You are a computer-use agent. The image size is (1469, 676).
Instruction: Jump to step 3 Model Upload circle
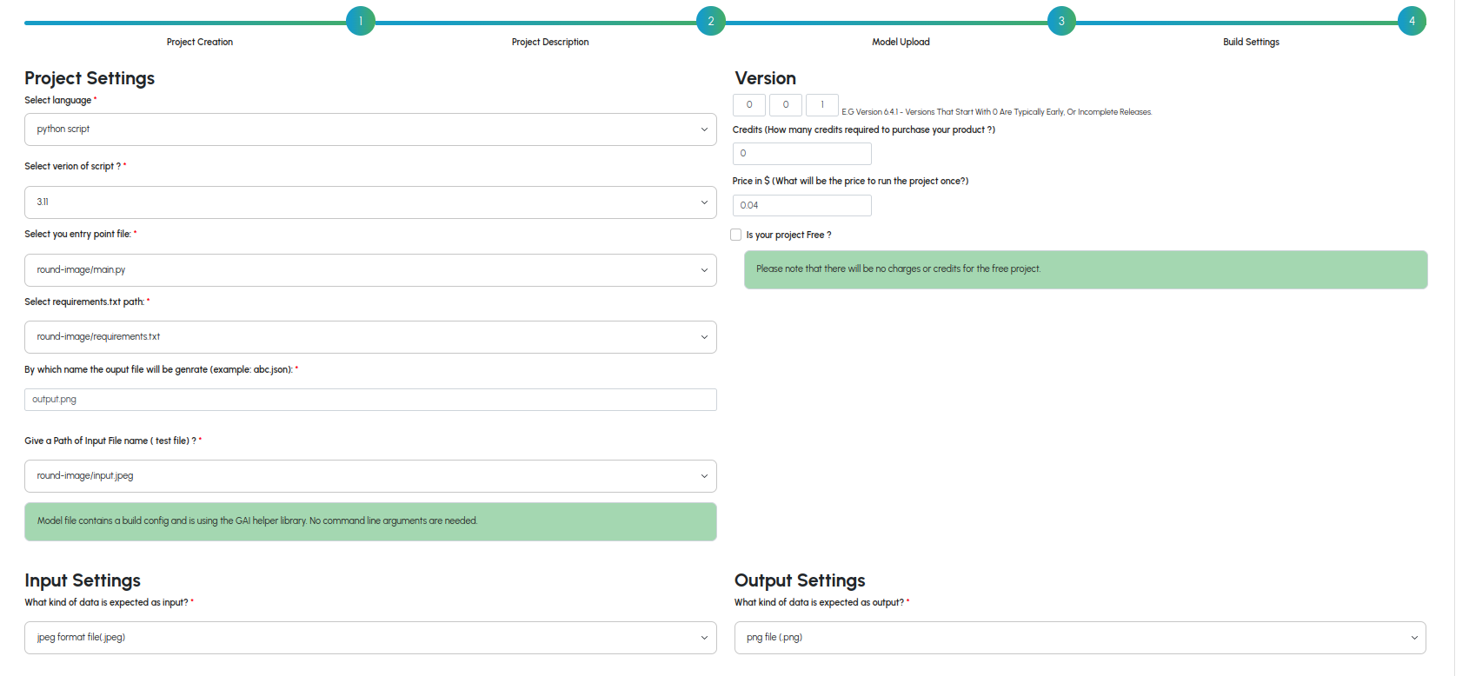[x=1060, y=21]
